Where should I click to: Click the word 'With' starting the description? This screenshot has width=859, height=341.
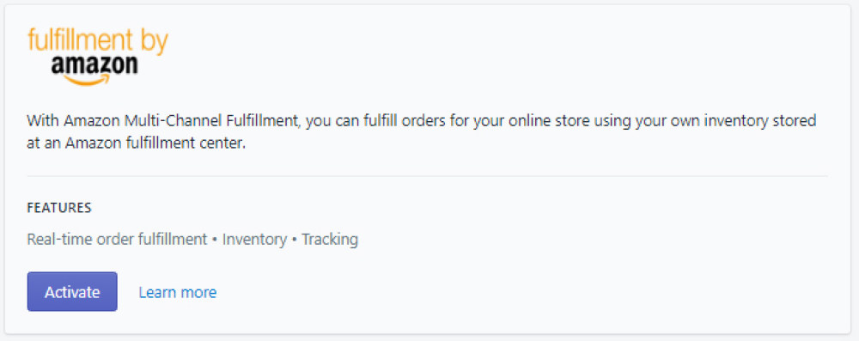coord(43,120)
